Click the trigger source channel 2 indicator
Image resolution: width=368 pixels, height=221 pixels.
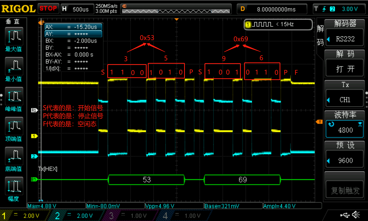pyautogui.click(x=332, y=9)
